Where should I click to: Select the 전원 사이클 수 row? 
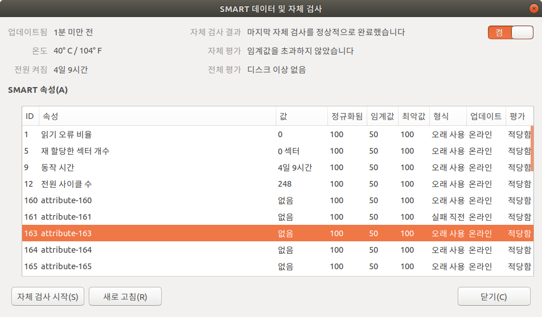click(x=278, y=184)
